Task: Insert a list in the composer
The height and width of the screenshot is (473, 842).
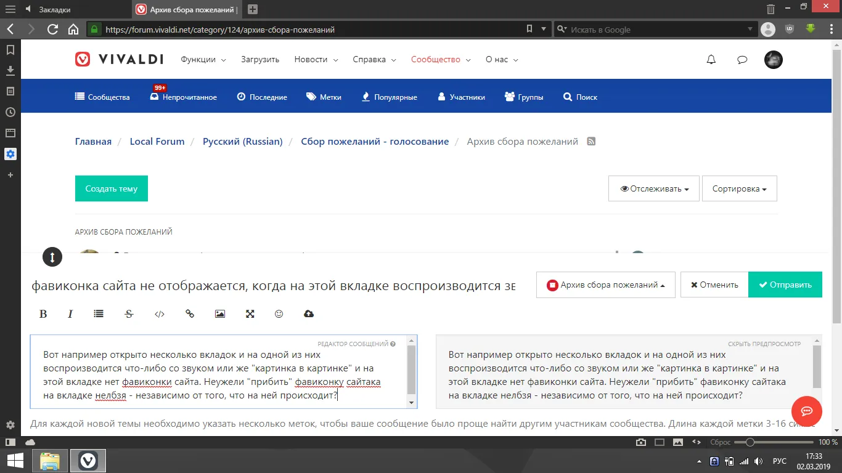Action: [x=99, y=314]
